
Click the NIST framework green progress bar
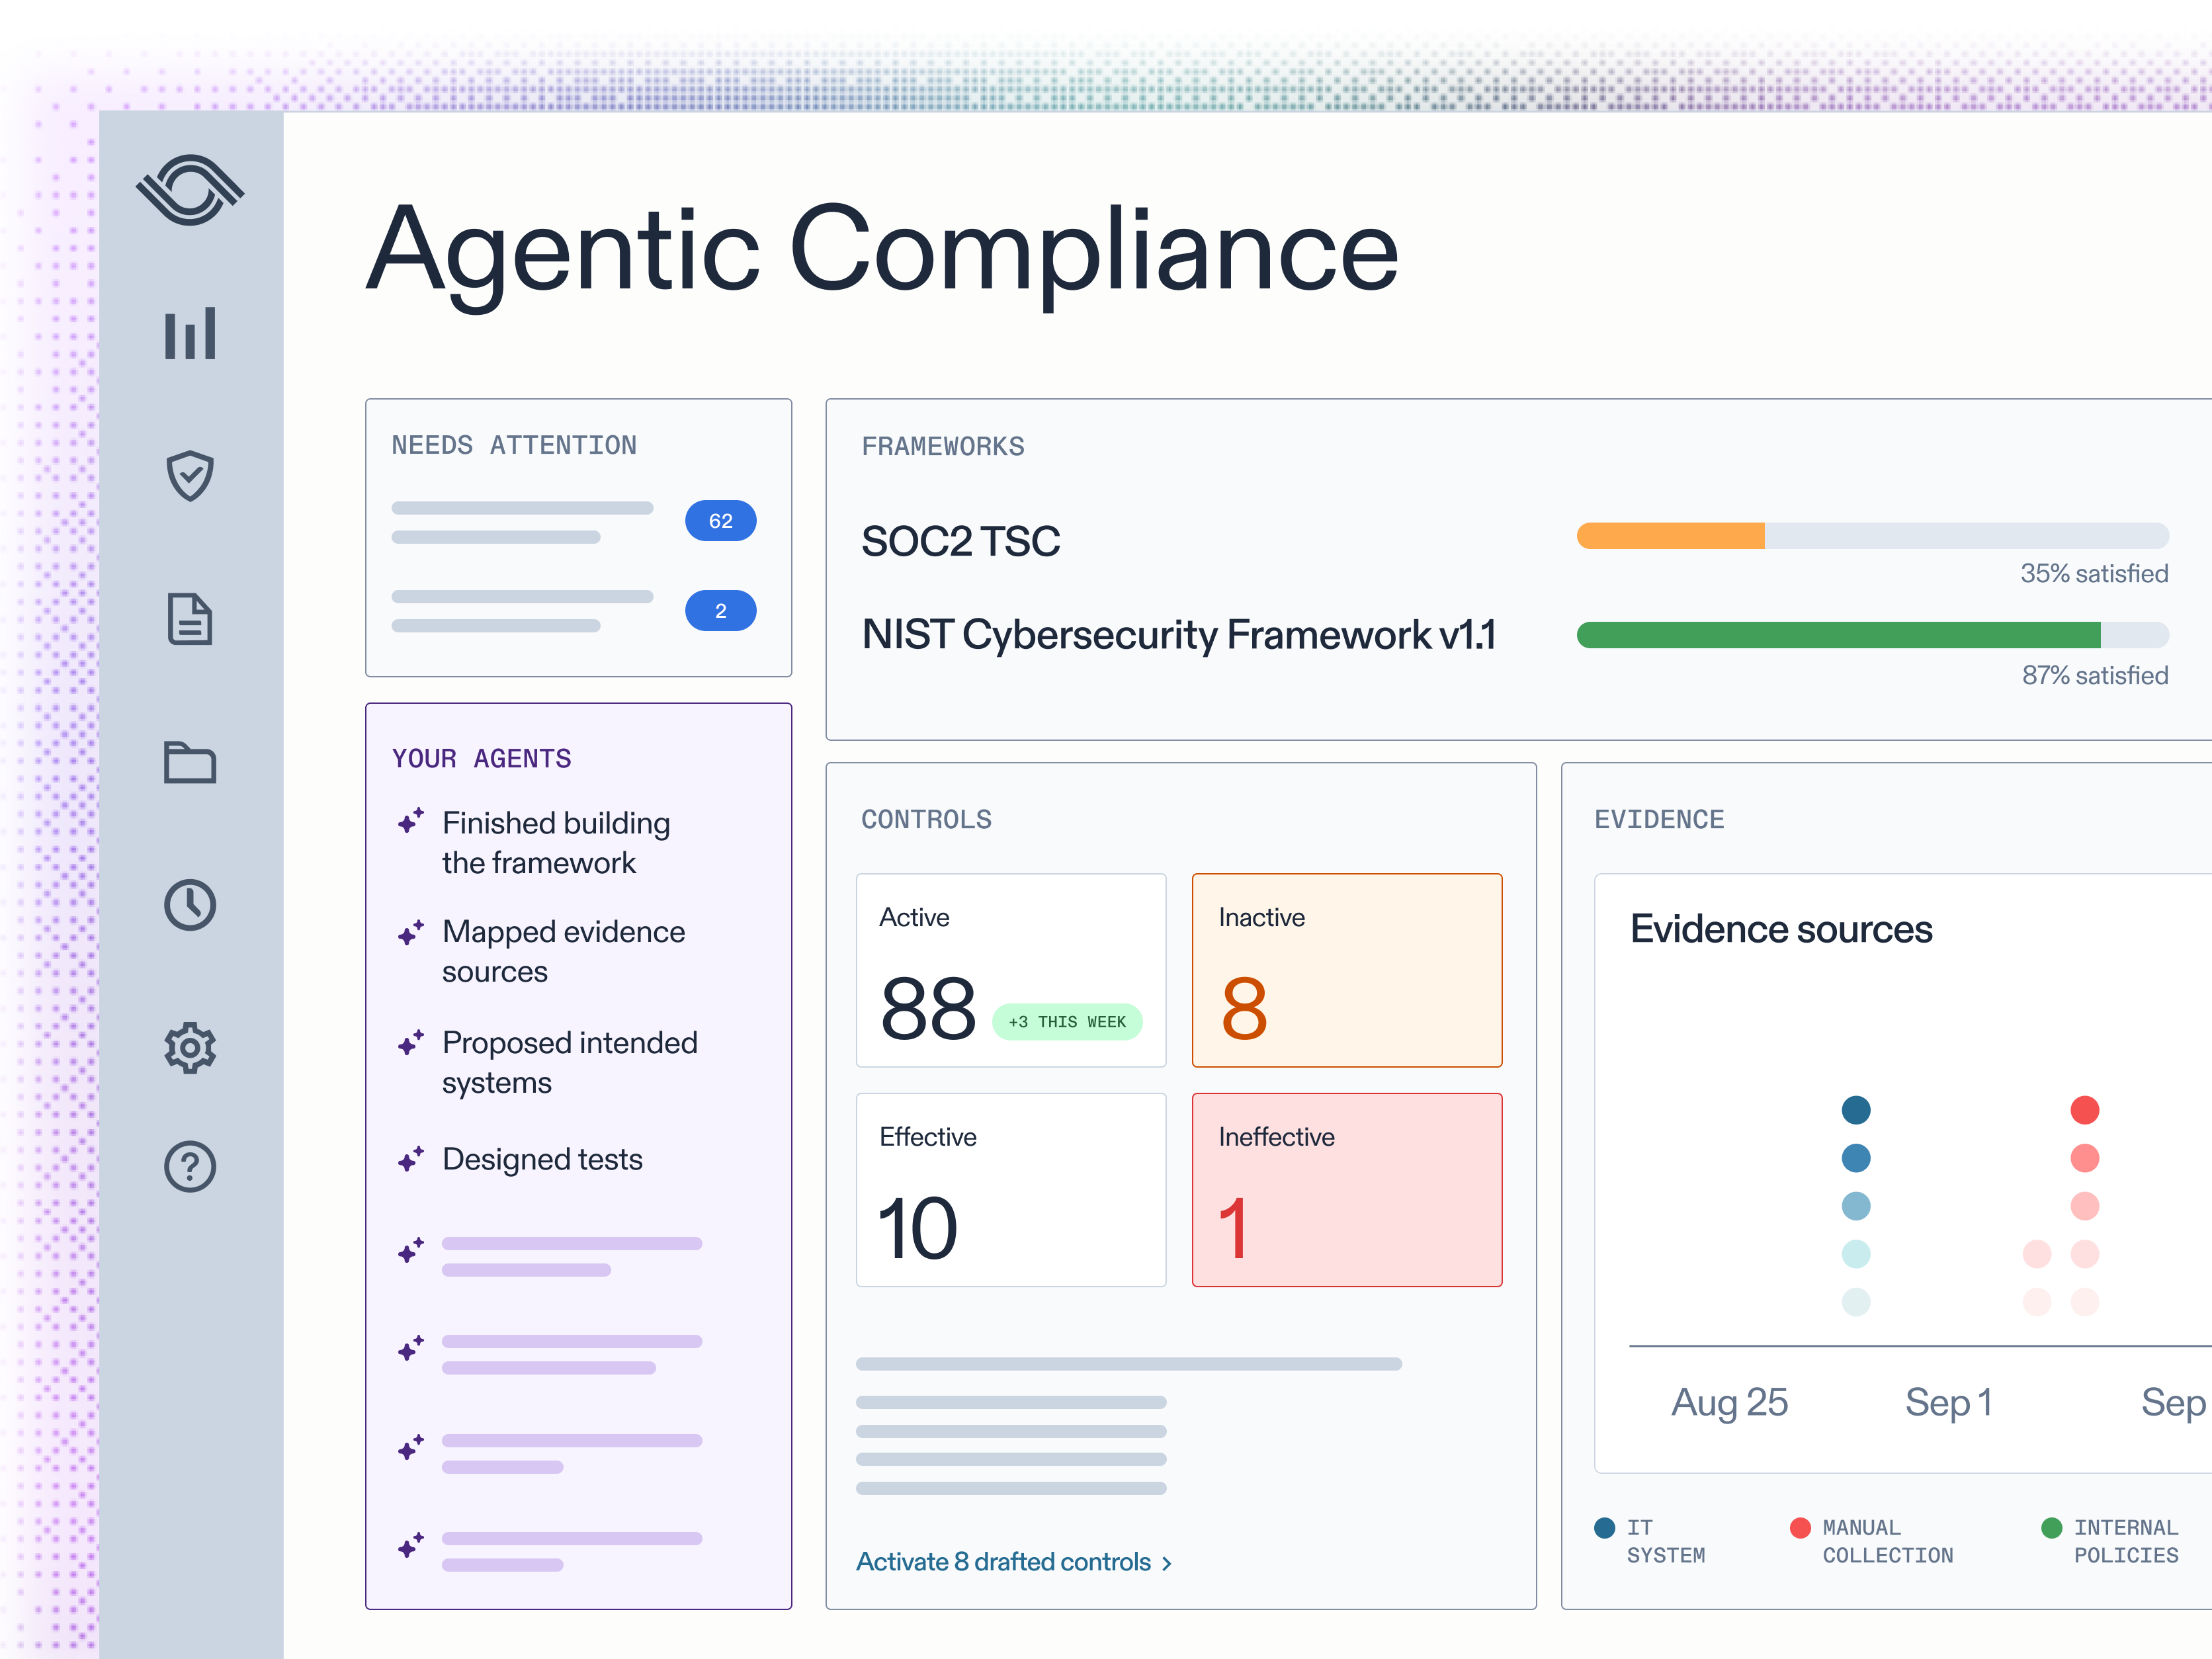click(x=1872, y=635)
